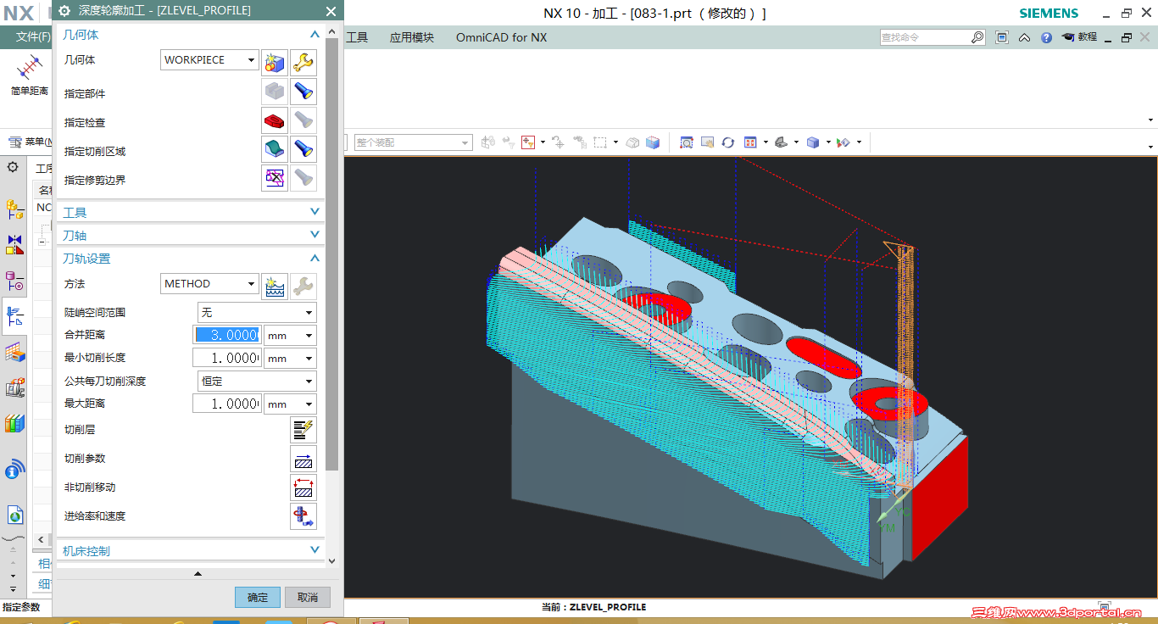Click the 最大距离 value input field

[226, 404]
